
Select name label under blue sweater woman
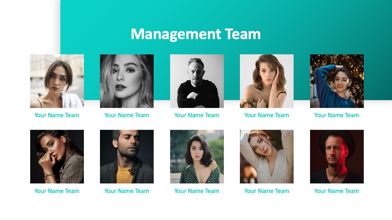337,115
